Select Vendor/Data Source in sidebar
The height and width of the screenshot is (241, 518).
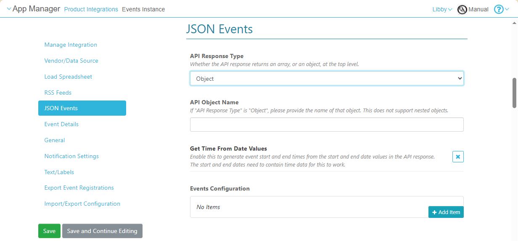(x=71, y=61)
